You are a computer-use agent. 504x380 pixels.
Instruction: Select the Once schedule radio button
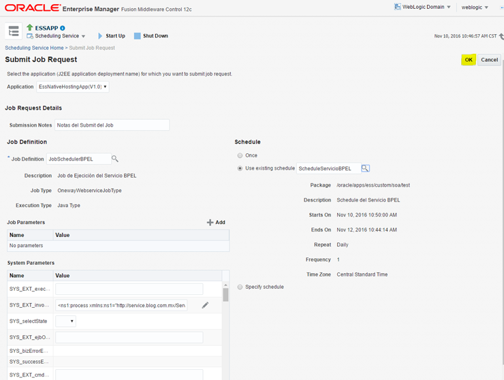point(240,155)
